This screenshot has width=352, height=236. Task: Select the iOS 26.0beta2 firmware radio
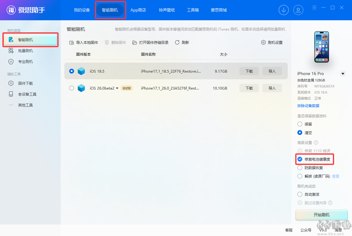[x=72, y=88]
